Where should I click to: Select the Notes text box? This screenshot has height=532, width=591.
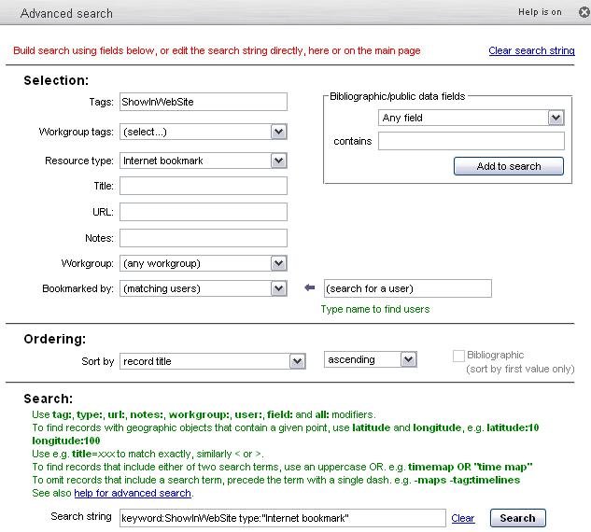pyautogui.click(x=203, y=238)
